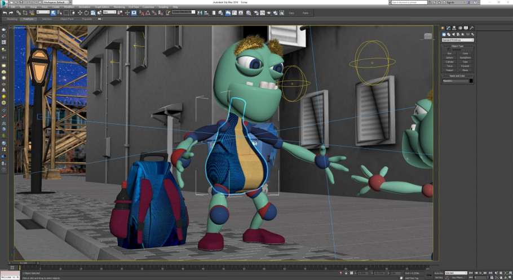Image resolution: width=513 pixels, height=280 pixels.
Task: Activate the Select and Move tool
Action: pyautogui.click(x=80, y=13)
